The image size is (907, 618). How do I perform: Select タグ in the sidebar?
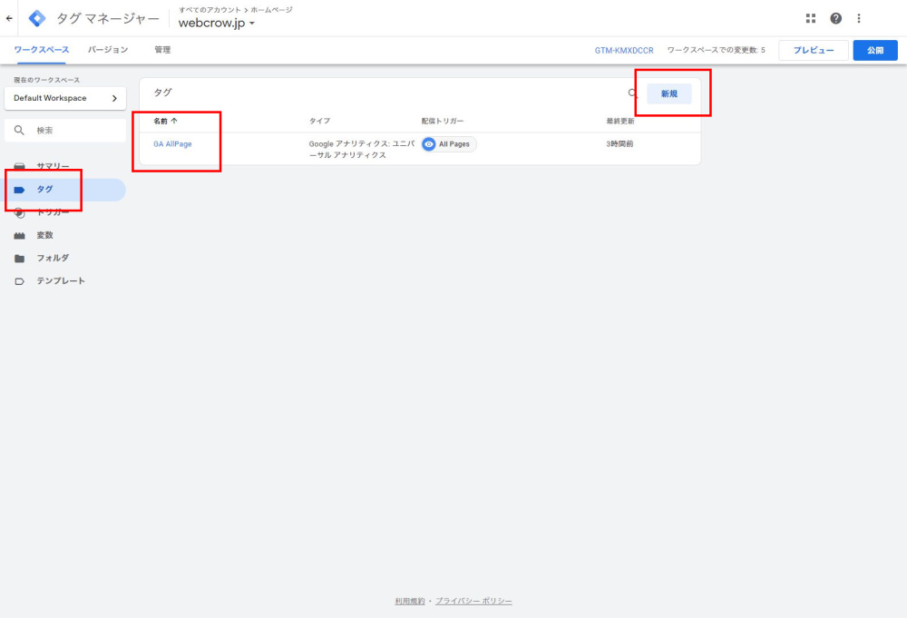coord(64,190)
